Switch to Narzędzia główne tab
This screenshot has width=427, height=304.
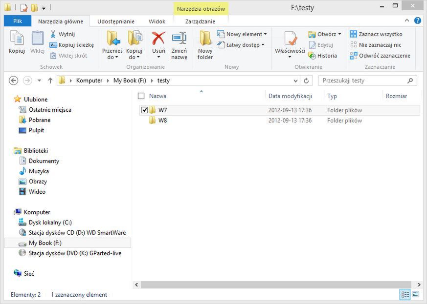pos(61,21)
